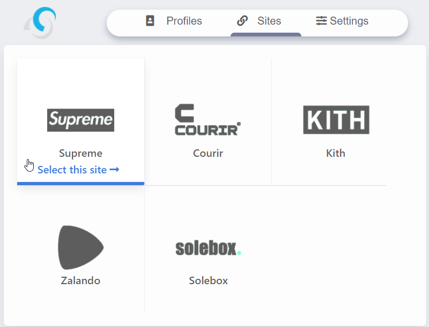Screen dimensions: 429x327
Task: Click the Solebox logo image
Action: tap(208, 248)
